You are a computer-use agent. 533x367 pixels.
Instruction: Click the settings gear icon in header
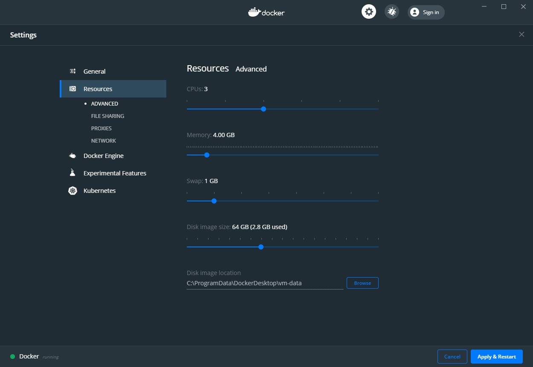(369, 11)
